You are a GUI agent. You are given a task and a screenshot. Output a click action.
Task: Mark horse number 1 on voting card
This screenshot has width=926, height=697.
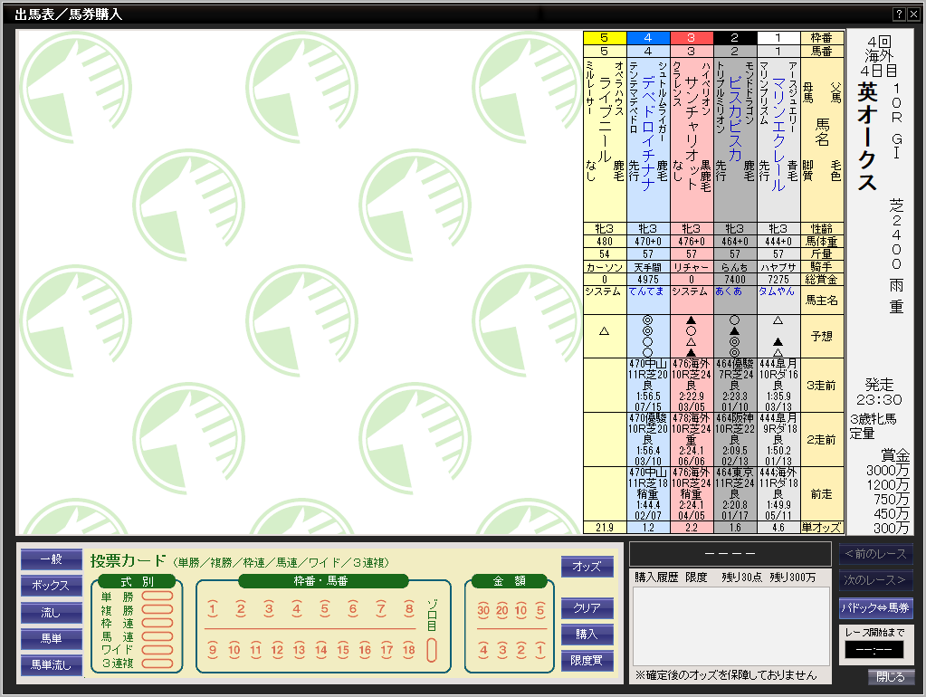click(213, 609)
